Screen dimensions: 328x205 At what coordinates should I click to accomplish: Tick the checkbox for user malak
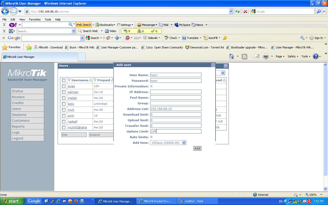point(64,98)
